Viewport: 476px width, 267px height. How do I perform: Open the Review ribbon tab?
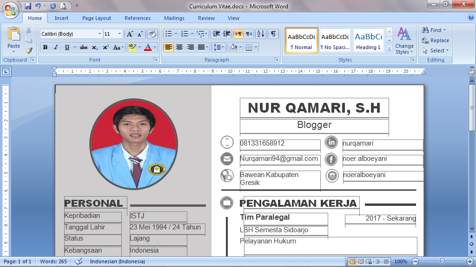[x=206, y=18]
